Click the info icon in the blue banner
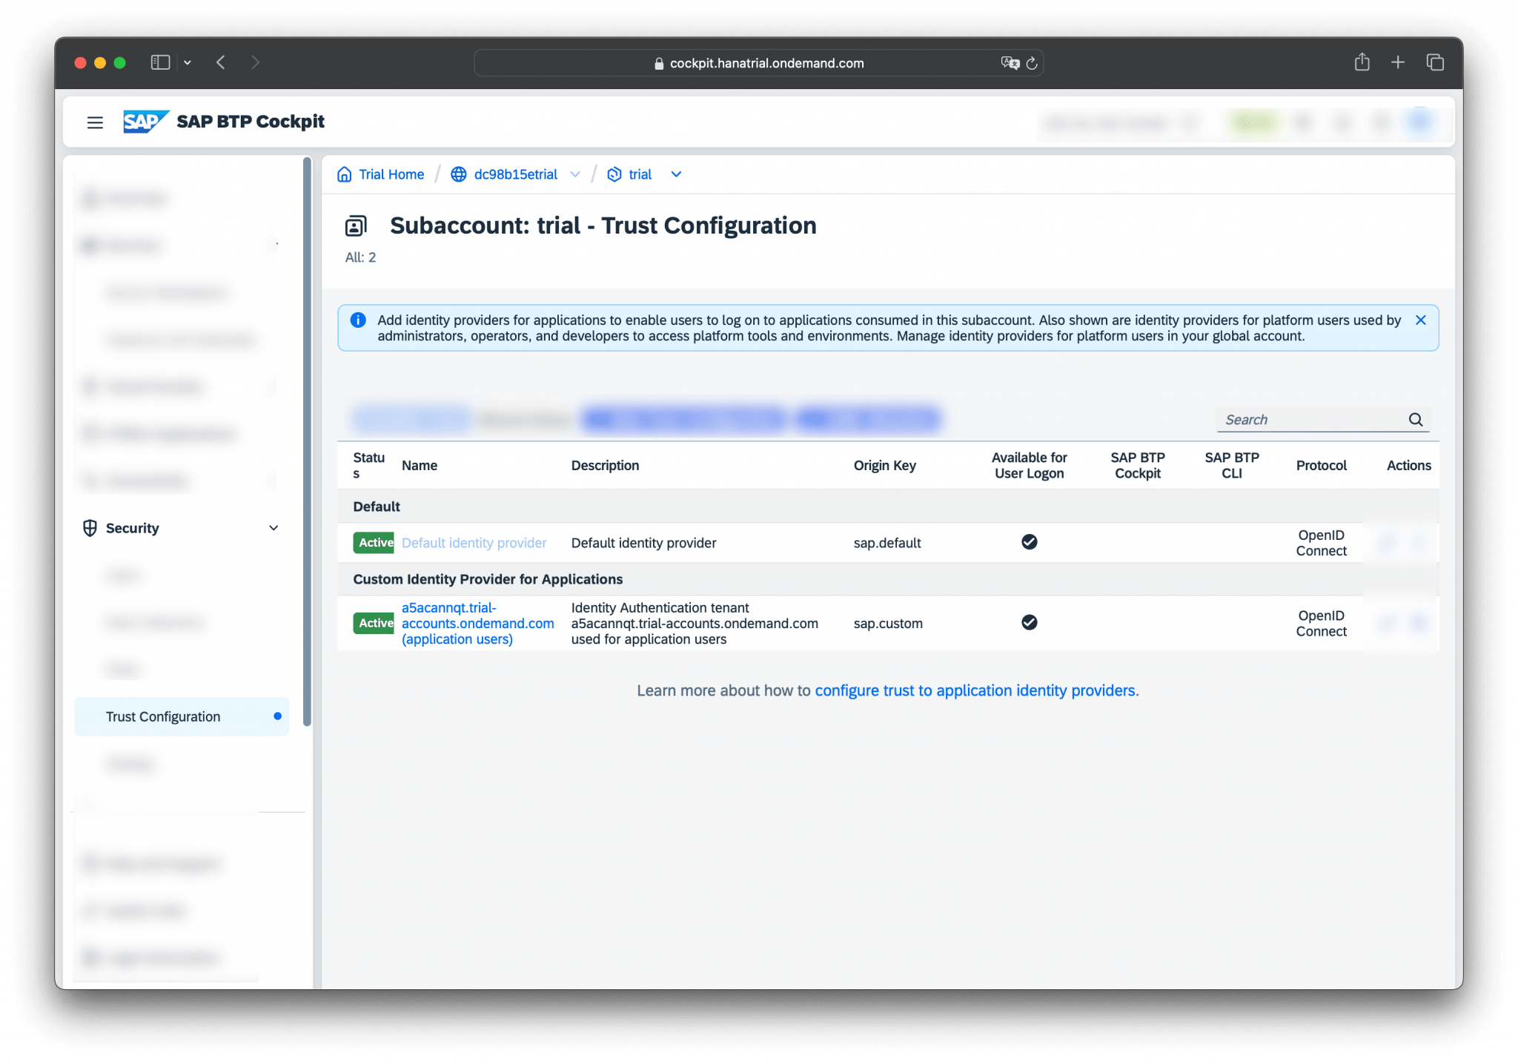Viewport: 1518px width, 1062px height. [358, 320]
